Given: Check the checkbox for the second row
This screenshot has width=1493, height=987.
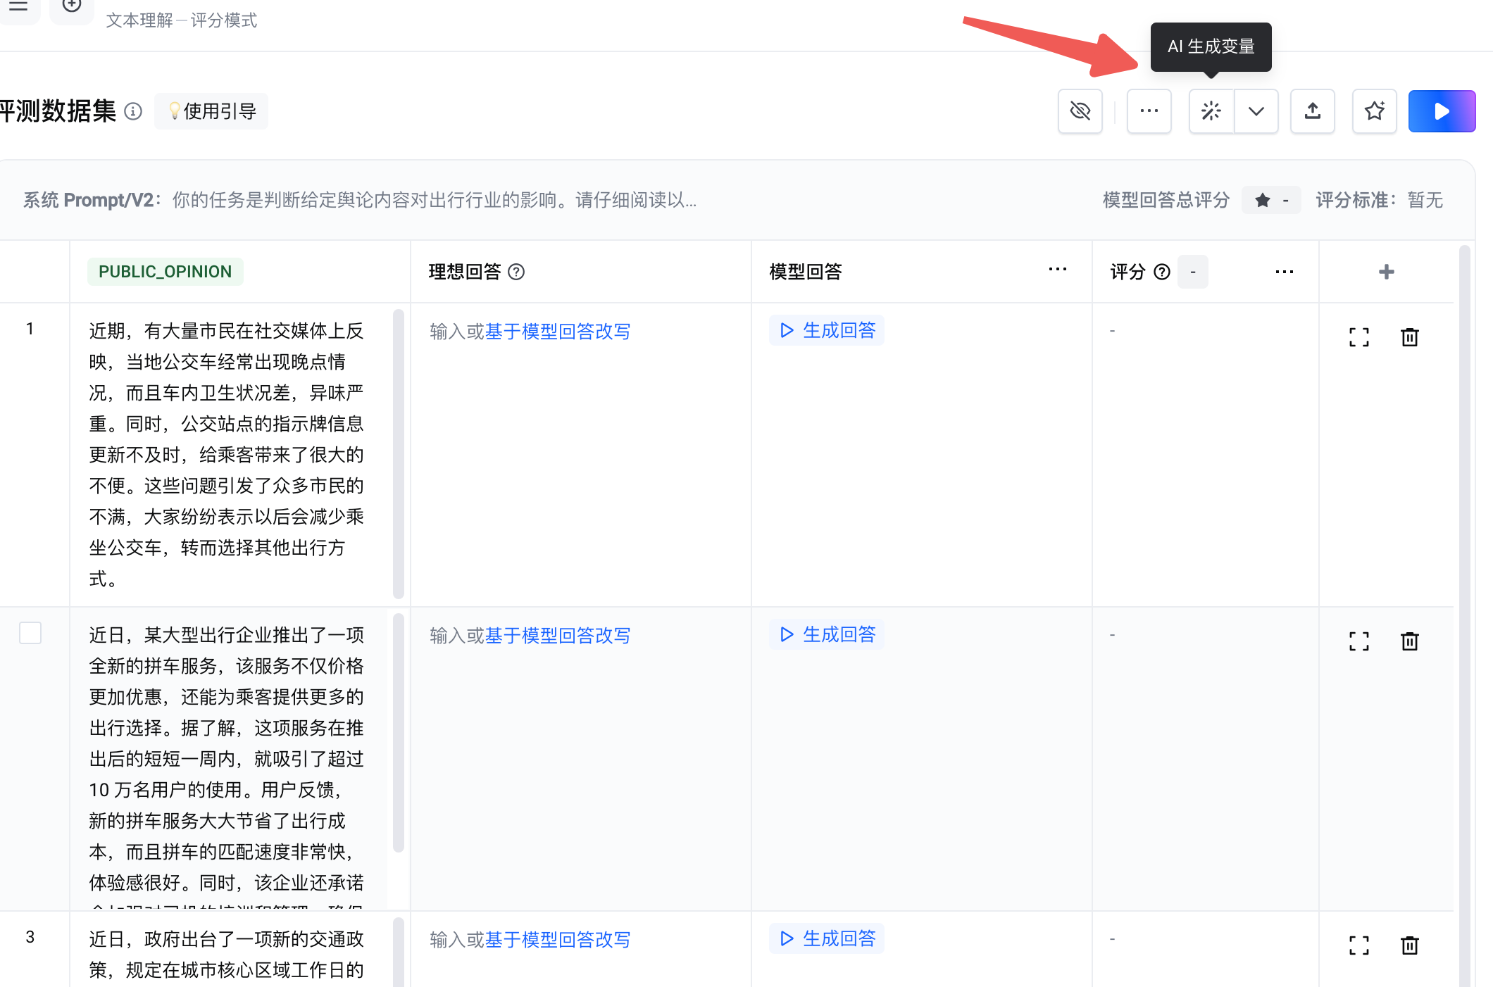Looking at the screenshot, I should pyautogui.click(x=30, y=633).
